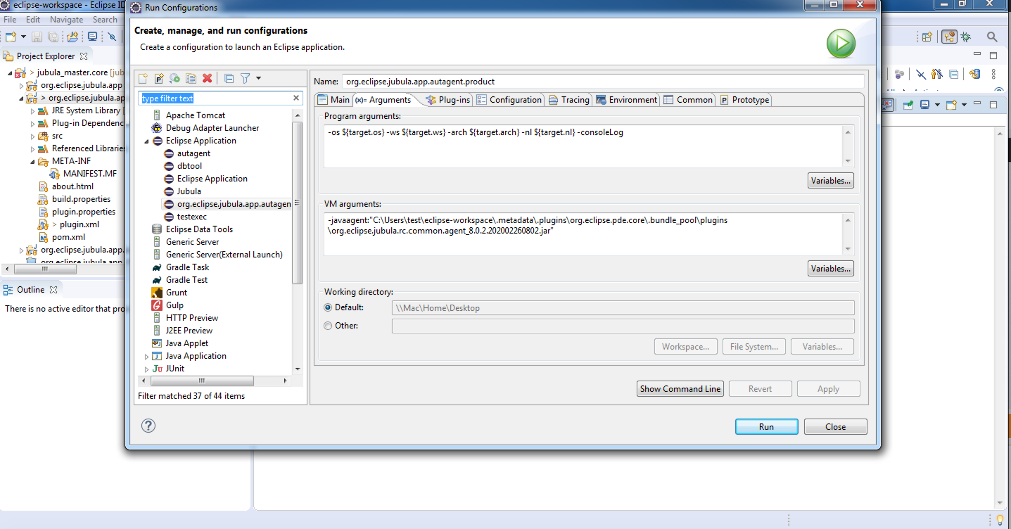Delete selected launch configuration with red X
The height and width of the screenshot is (529, 1011).
point(207,78)
